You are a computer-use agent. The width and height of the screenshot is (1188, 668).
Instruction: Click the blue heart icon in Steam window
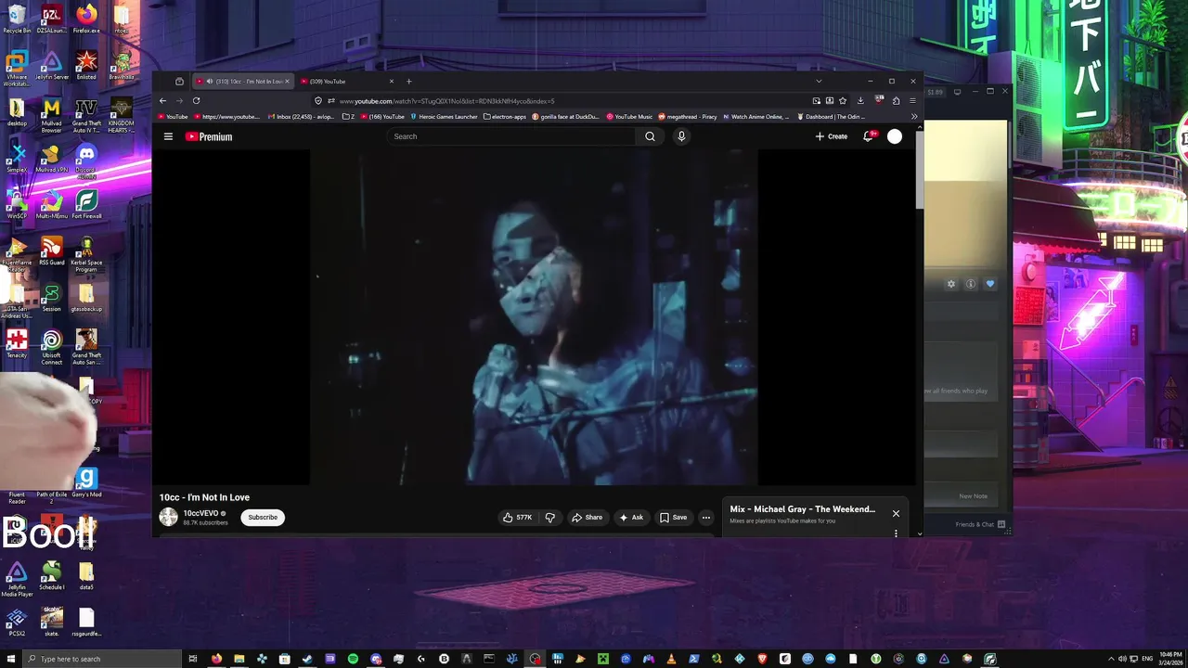coord(990,284)
